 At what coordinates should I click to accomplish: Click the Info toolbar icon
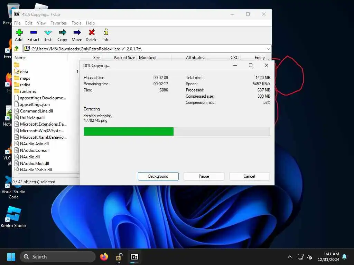[106, 35]
